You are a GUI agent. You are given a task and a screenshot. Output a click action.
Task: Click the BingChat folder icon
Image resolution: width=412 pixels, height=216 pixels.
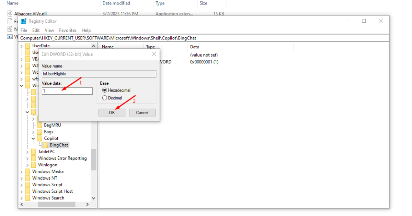click(x=45, y=145)
